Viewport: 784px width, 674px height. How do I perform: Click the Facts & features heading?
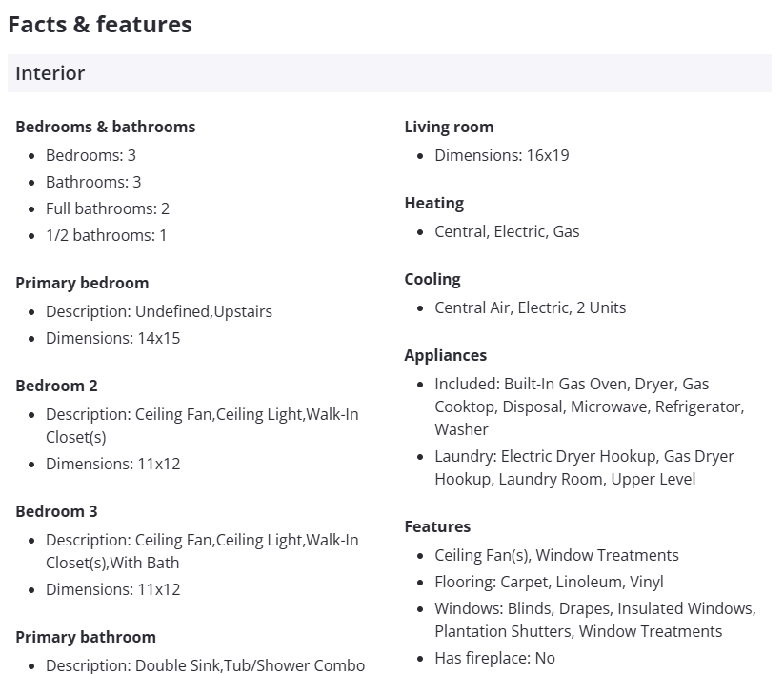coord(100,25)
